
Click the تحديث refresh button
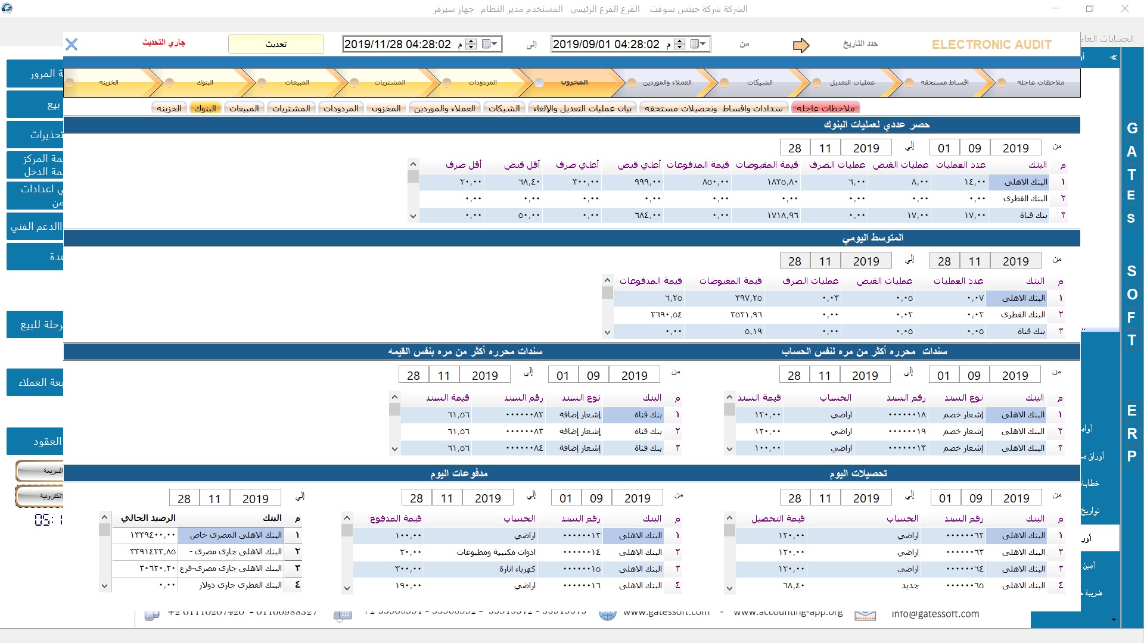(x=276, y=44)
